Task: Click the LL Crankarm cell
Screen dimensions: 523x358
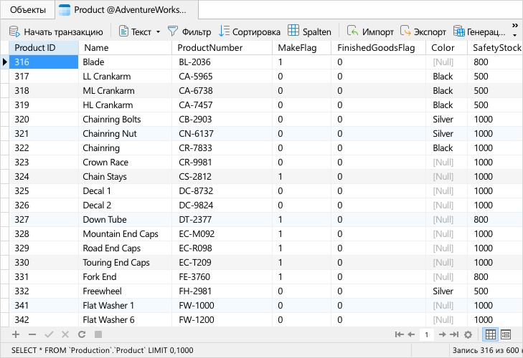Action: 125,77
